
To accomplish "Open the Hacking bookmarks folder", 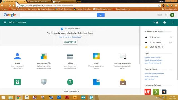I will pyautogui.click(x=33, y=9).
